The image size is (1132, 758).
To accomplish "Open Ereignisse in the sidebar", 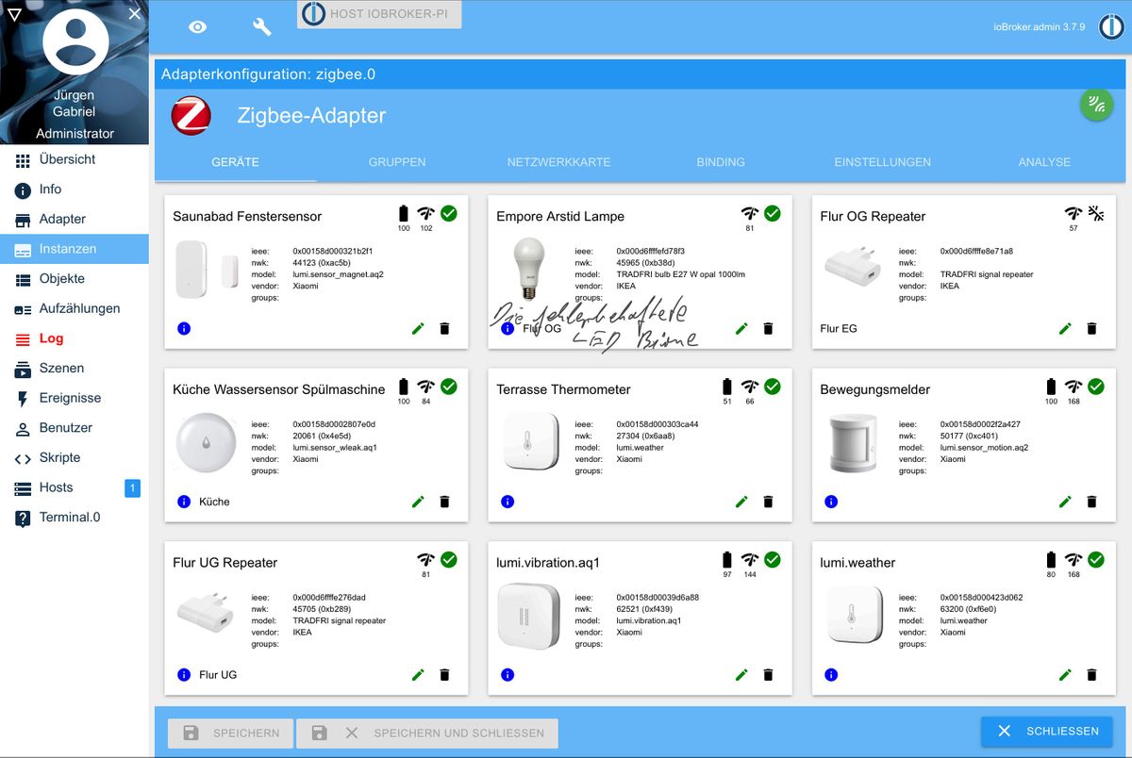I will 75,398.
